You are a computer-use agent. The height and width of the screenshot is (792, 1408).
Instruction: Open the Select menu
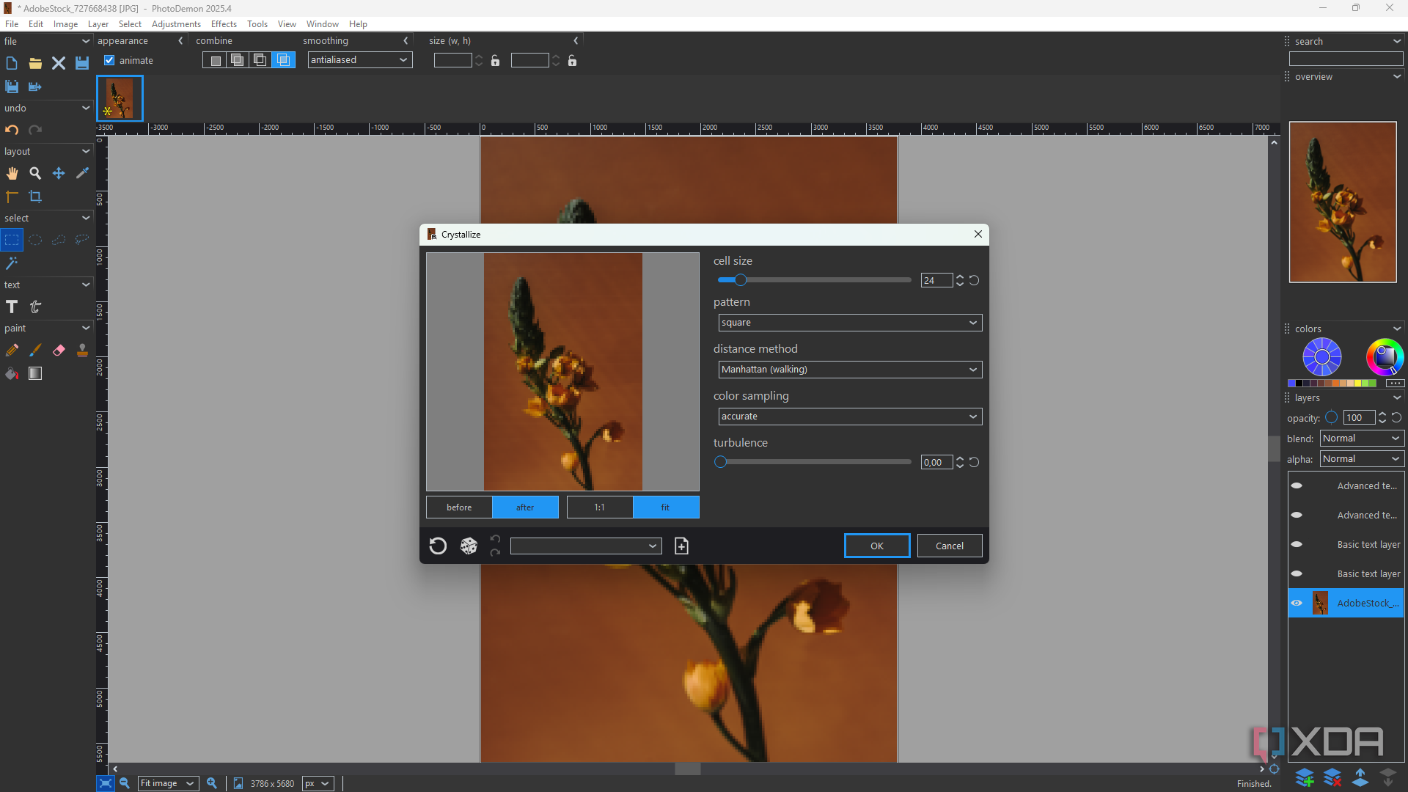130,24
